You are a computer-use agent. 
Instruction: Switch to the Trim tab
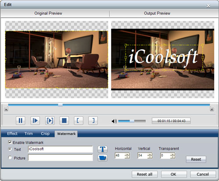click(28, 134)
